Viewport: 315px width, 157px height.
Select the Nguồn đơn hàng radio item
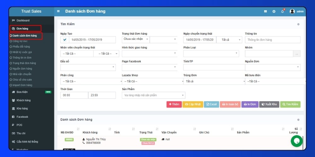(x=21, y=69)
